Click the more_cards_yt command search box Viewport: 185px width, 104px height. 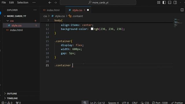[98, 3]
